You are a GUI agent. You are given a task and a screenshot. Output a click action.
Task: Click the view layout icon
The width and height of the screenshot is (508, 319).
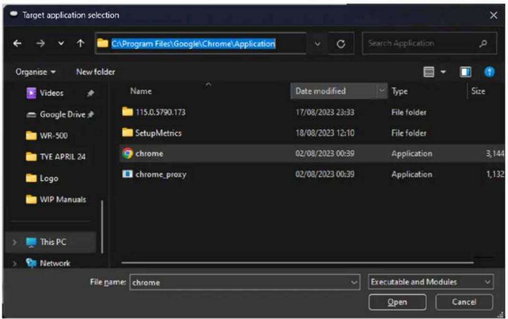click(429, 72)
